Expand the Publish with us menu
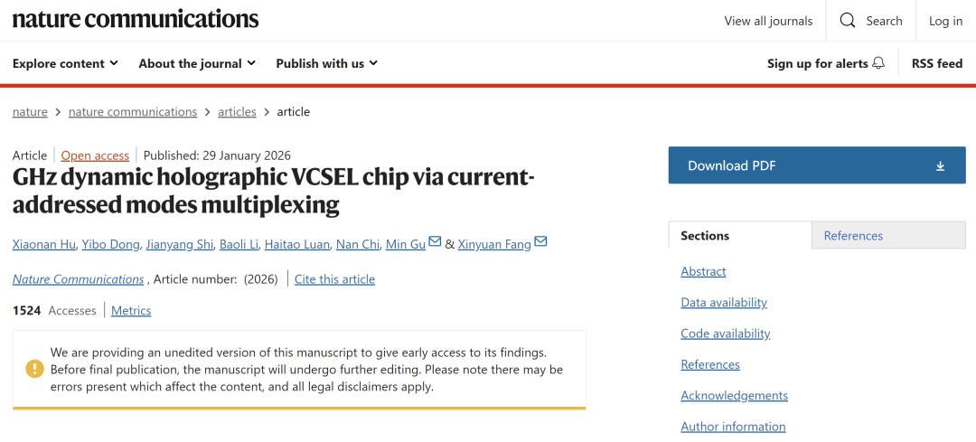This screenshot has width=976, height=442. [326, 63]
